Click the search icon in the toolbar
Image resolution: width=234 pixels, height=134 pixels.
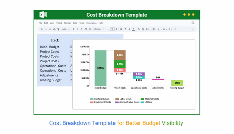click(42, 29)
